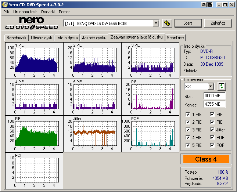
Task: Close the Nero CD-DVD Speed window
Action: click(x=231, y=5)
